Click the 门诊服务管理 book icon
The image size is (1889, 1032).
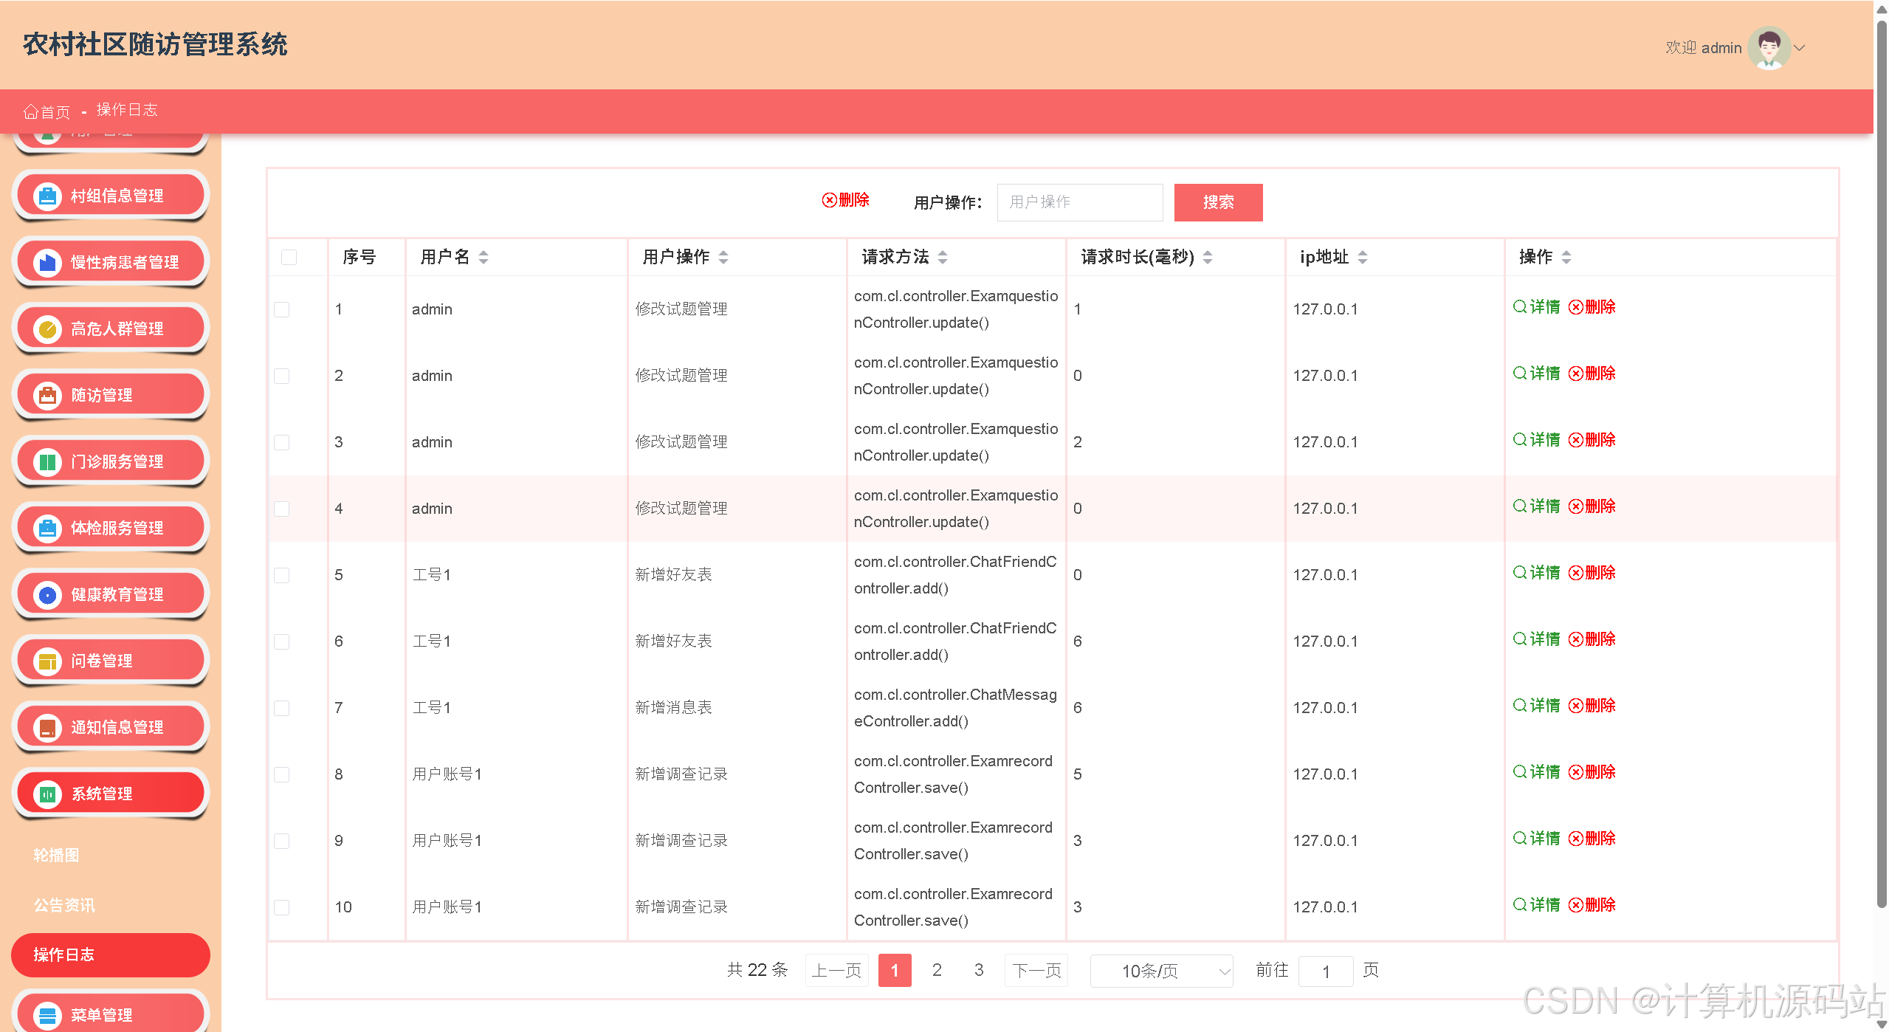[47, 462]
